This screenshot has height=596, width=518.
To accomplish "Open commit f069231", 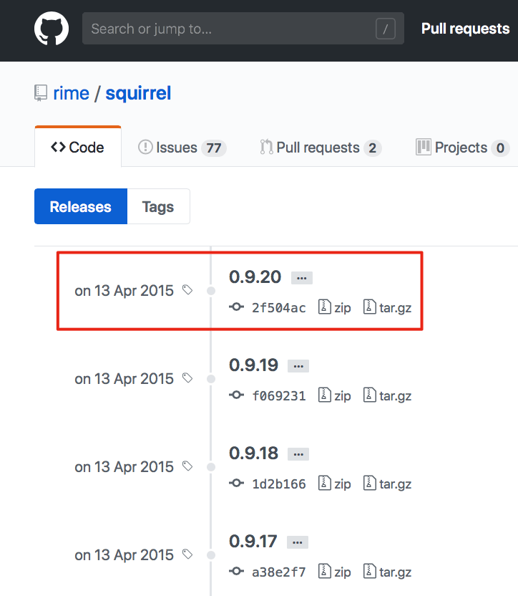I will point(279,395).
